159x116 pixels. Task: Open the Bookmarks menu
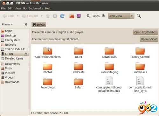pyautogui.click(x=36, y=8)
